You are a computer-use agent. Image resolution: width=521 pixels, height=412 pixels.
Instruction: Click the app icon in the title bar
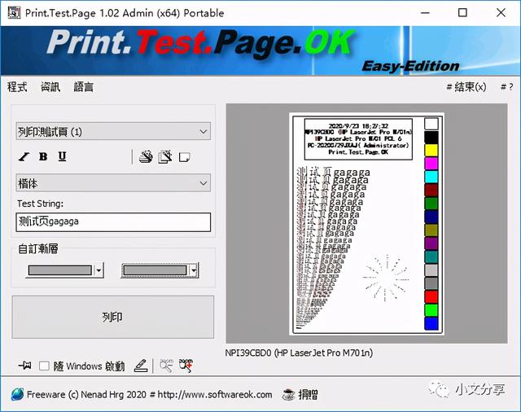click(14, 13)
